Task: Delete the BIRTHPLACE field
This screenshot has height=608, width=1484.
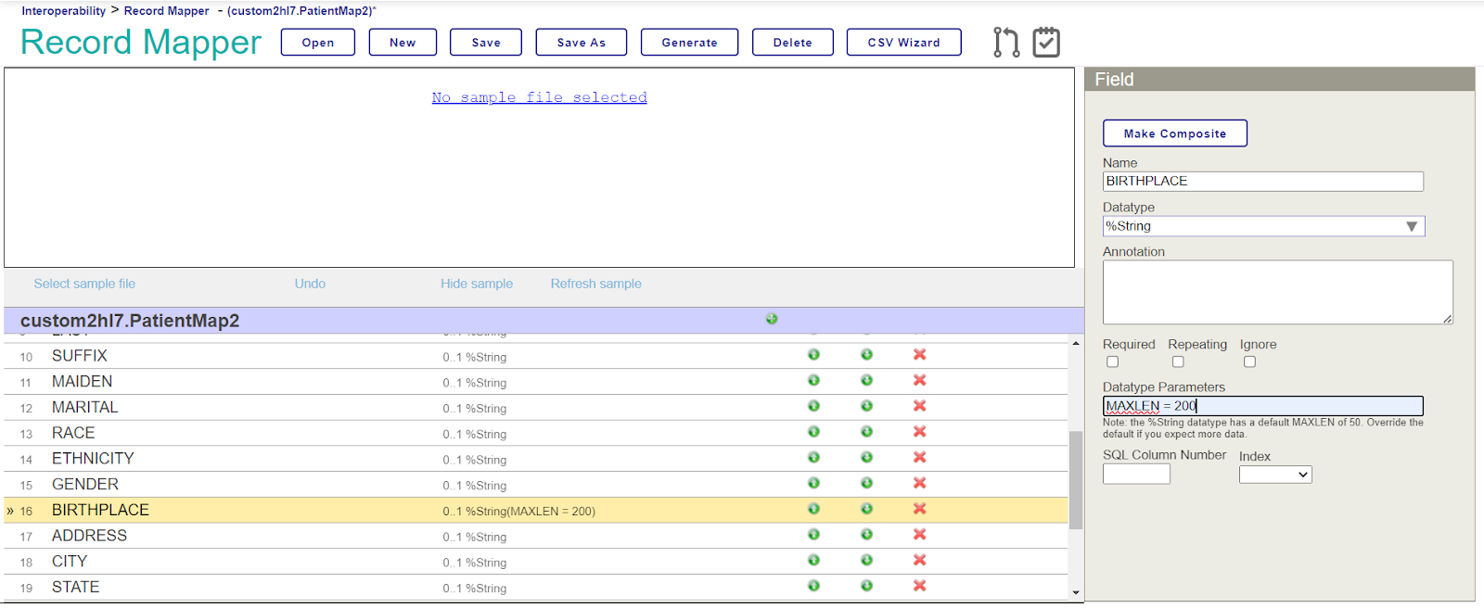Action: pyautogui.click(x=919, y=509)
